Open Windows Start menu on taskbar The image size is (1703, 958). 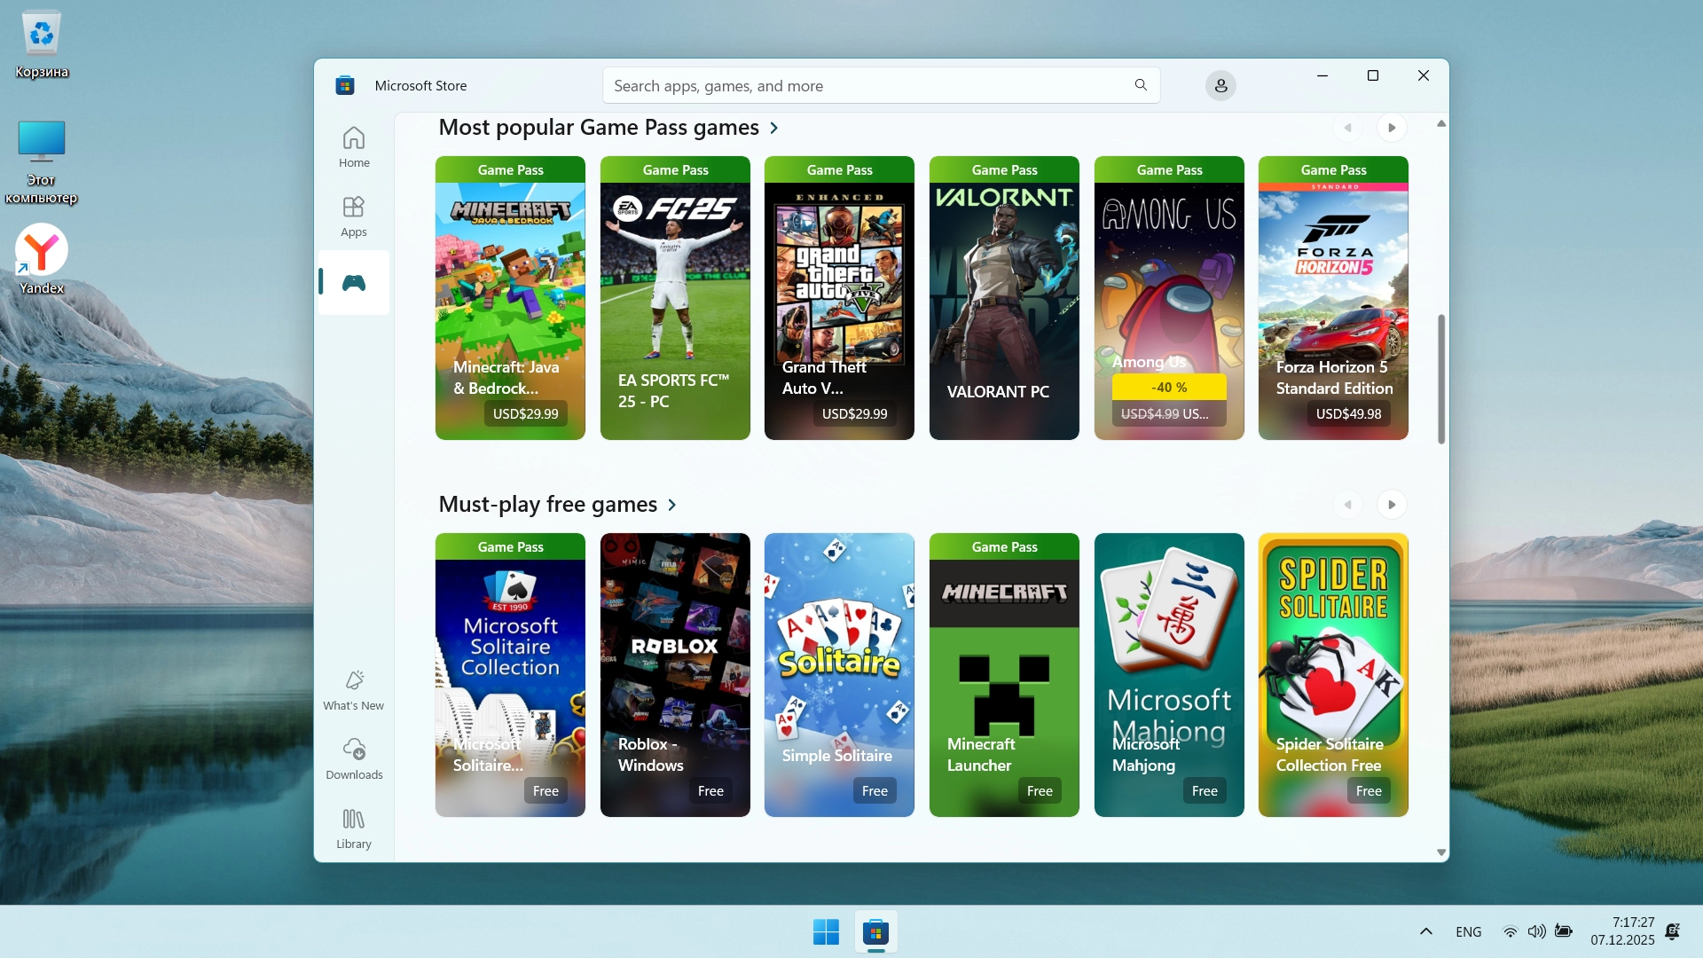click(826, 932)
